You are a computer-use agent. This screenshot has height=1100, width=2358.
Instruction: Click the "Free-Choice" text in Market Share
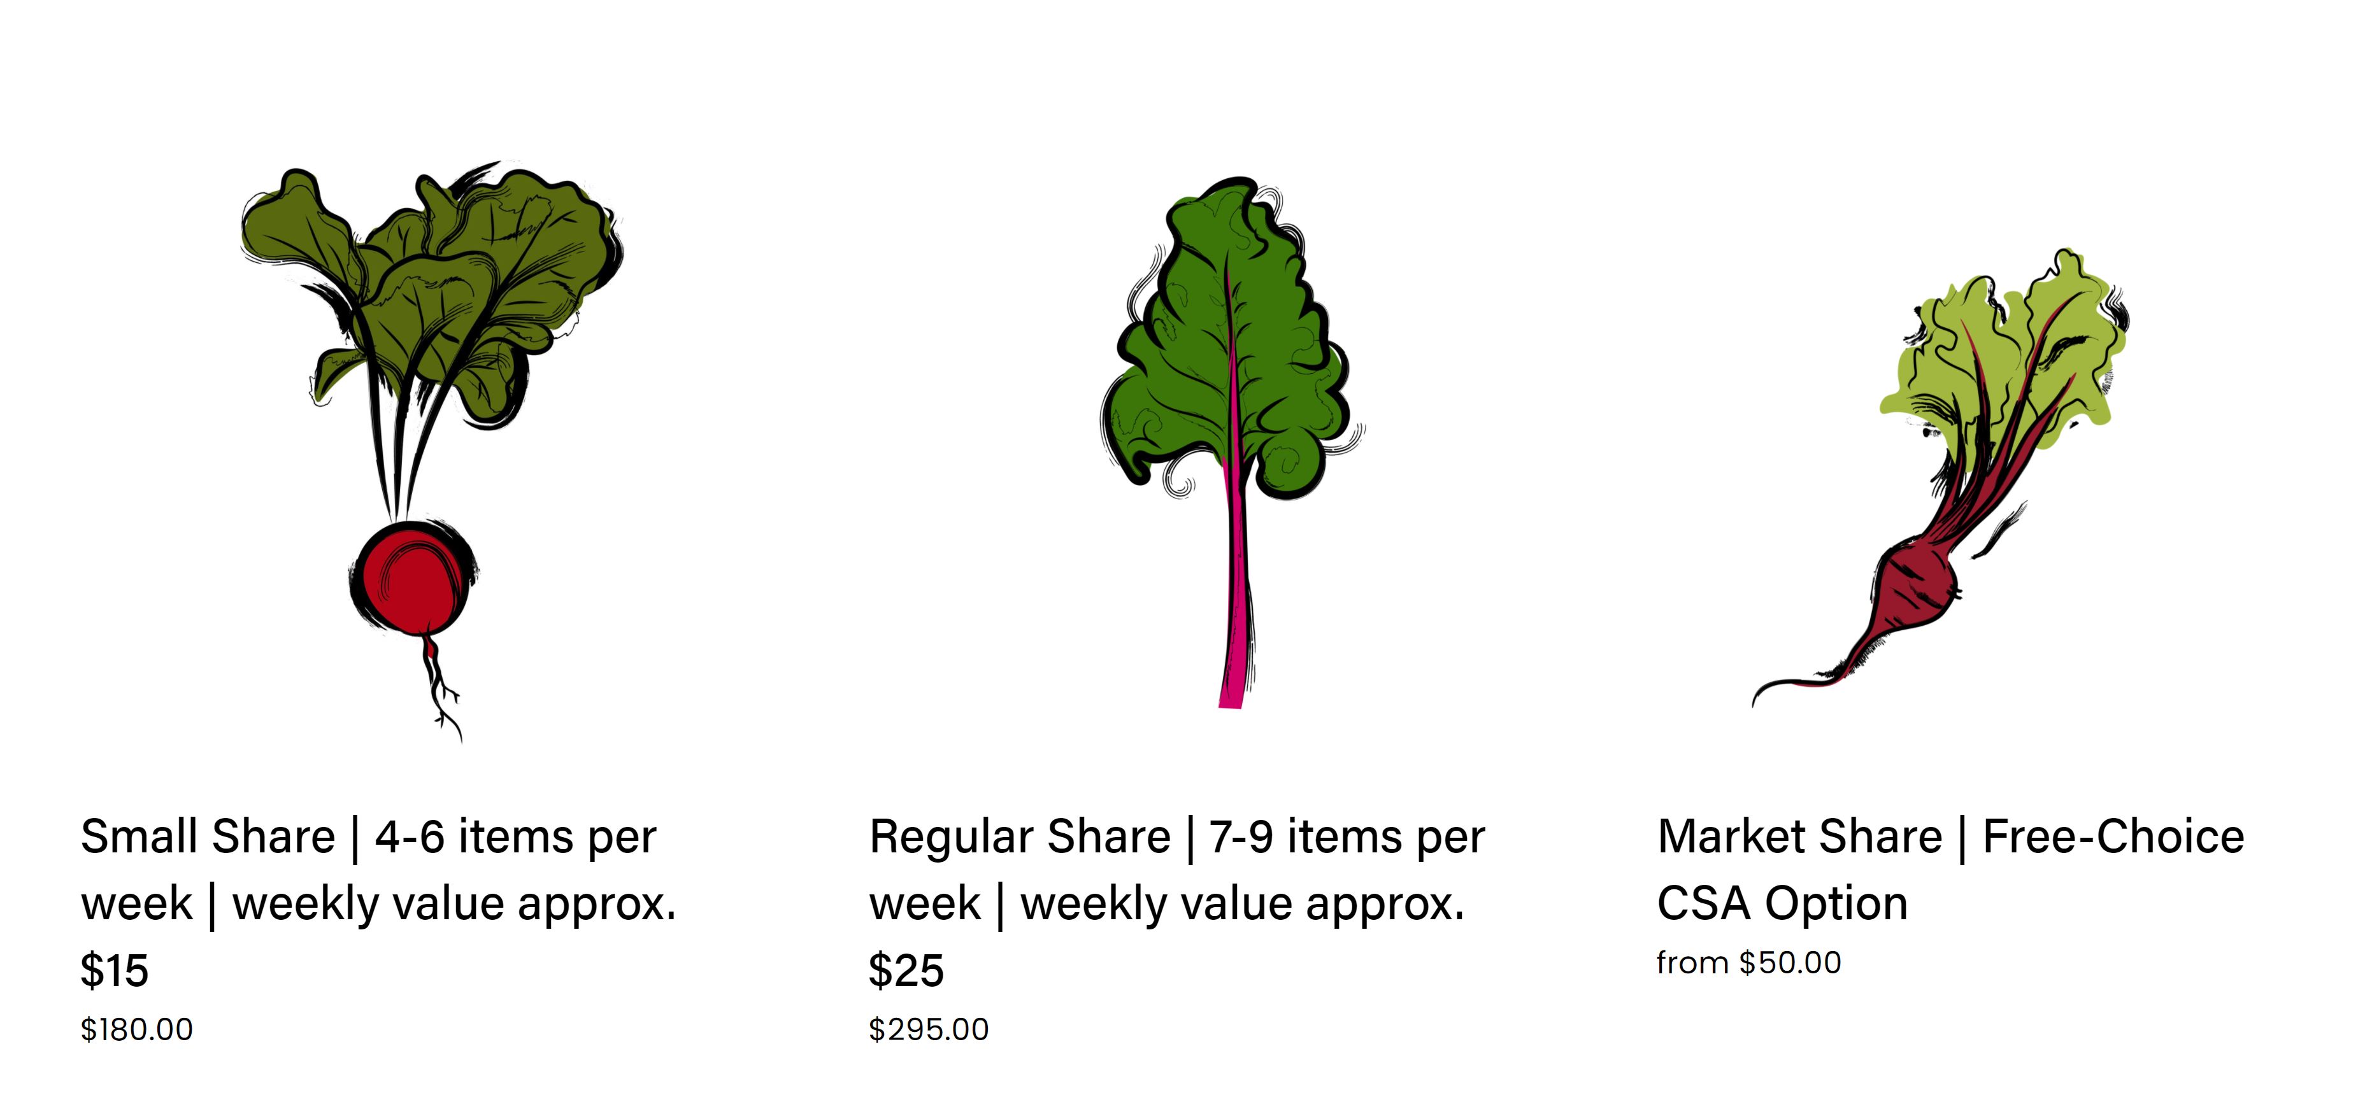click(x=2113, y=836)
